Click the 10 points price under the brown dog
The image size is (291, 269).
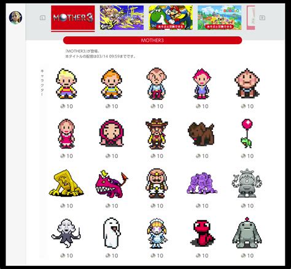(x=202, y=156)
